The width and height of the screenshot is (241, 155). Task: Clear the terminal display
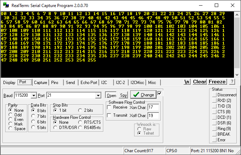pyautogui.click(x=200, y=82)
